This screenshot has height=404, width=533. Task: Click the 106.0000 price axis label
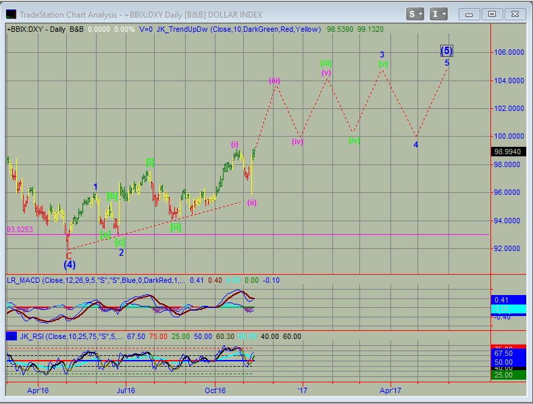509,52
